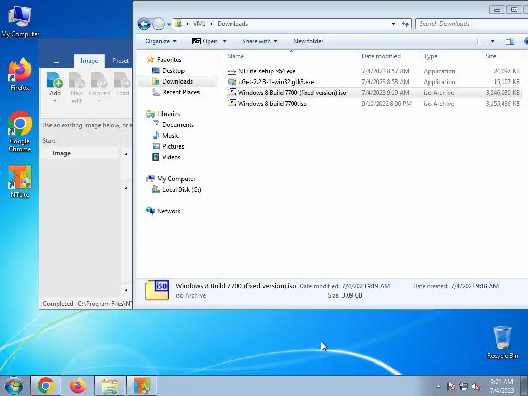Open NTLite hamburger menu
The width and height of the screenshot is (528, 396).
57,61
